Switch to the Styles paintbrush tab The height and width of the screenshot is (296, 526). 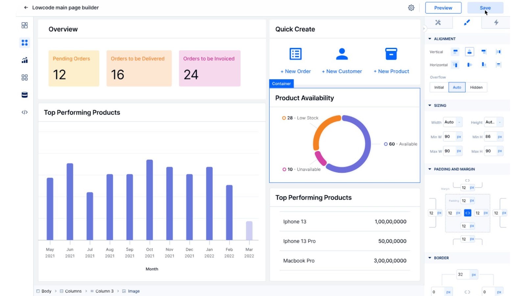pos(467,23)
